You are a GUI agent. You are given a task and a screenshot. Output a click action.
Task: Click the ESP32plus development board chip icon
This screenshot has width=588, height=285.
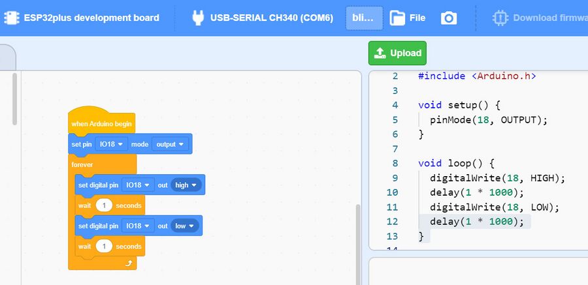coord(11,18)
